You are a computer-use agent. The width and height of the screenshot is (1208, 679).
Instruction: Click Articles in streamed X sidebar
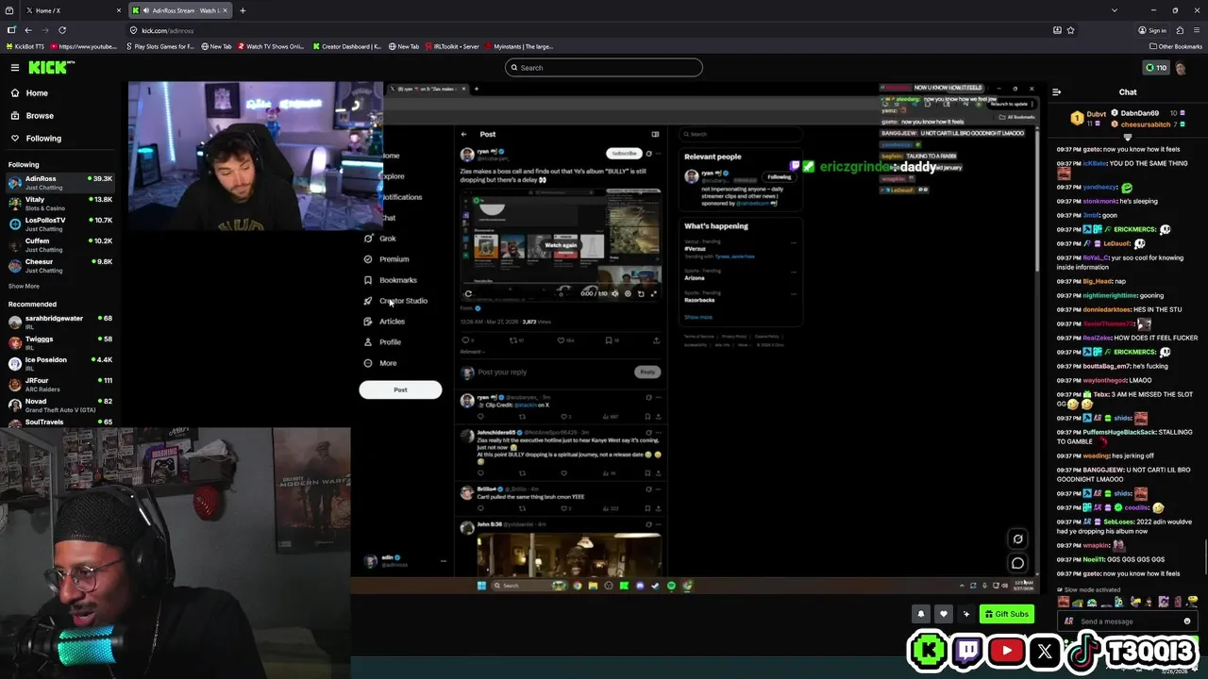click(385, 322)
